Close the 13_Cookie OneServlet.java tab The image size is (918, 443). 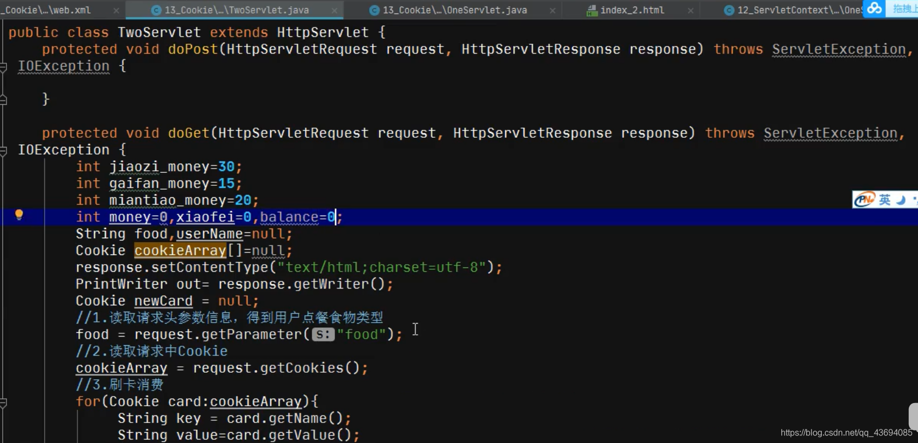(x=552, y=10)
